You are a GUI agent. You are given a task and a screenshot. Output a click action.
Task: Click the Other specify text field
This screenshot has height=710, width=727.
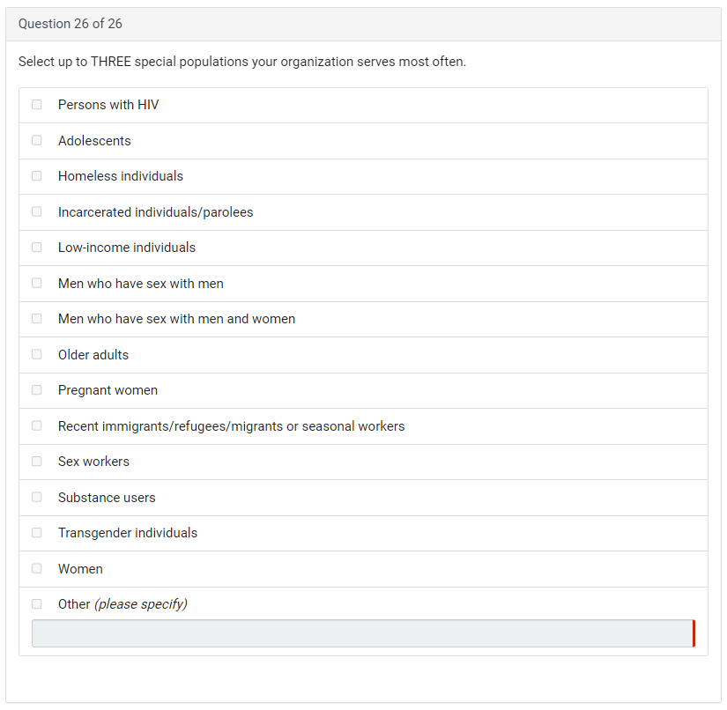362,633
